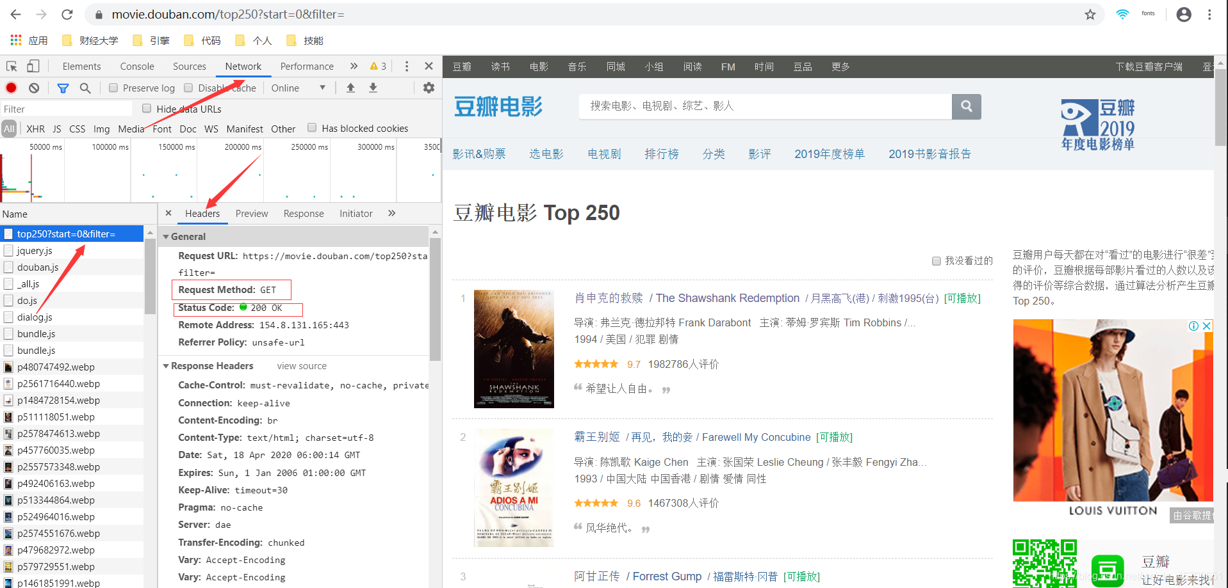Open the Preview tab of request
1228x588 pixels.
pyautogui.click(x=252, y=213)
